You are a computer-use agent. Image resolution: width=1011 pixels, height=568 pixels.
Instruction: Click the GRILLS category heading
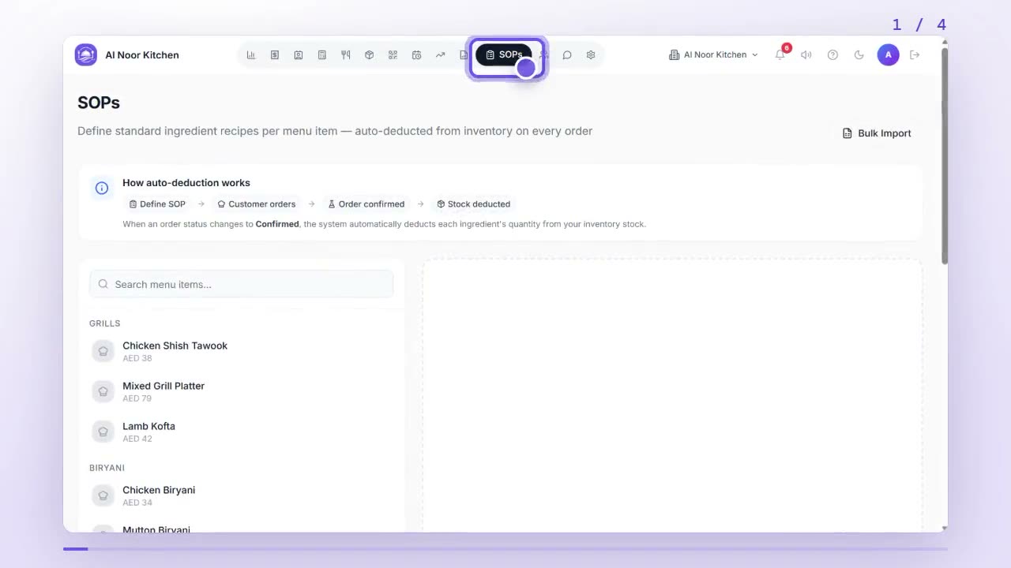(105, 323)
